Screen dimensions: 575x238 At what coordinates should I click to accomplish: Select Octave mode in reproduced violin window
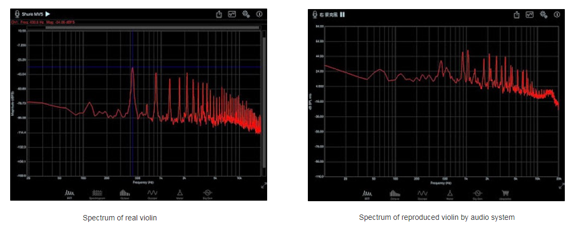[395, 194]
